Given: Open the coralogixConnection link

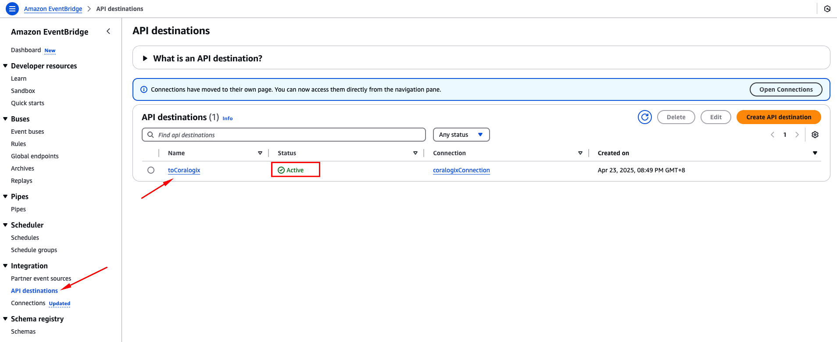Looking at the screenshot, I should [461, 170].
